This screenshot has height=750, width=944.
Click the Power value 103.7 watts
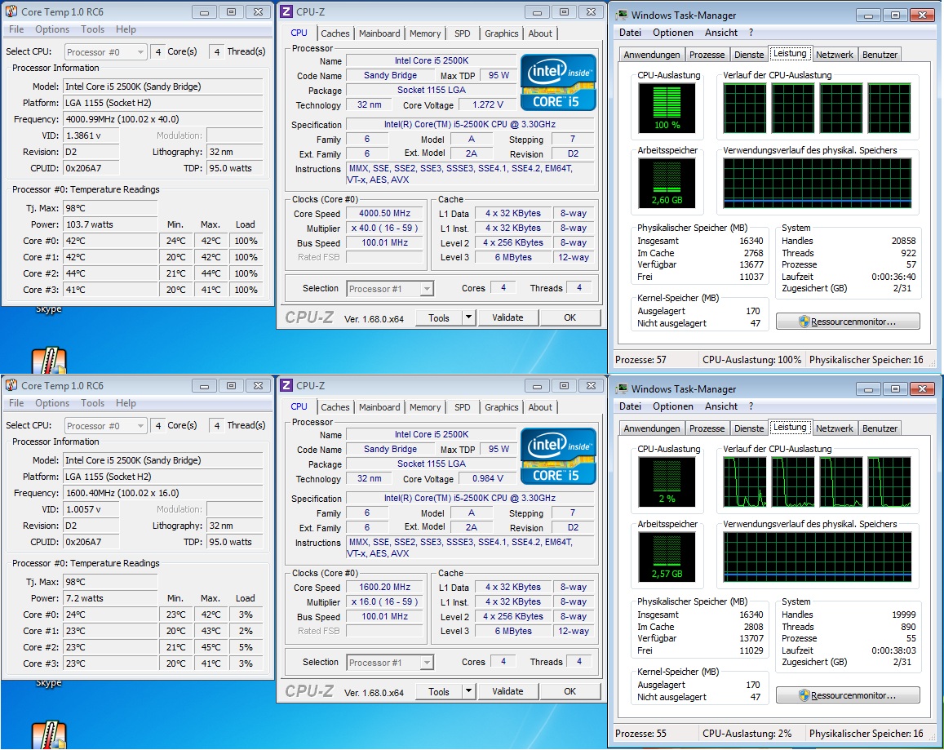pos(110,224)
